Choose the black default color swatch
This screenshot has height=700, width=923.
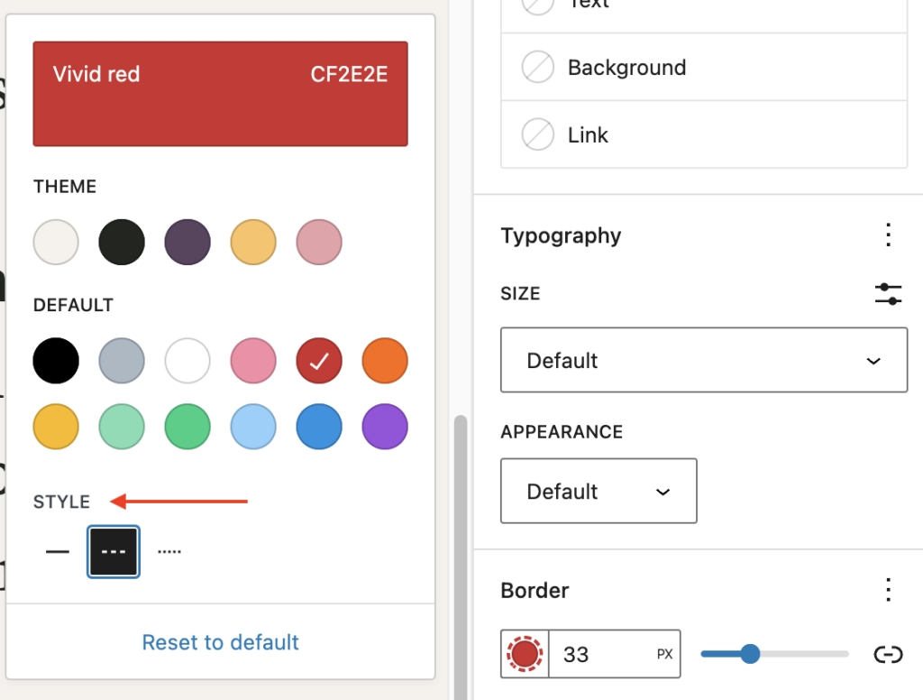56,362
